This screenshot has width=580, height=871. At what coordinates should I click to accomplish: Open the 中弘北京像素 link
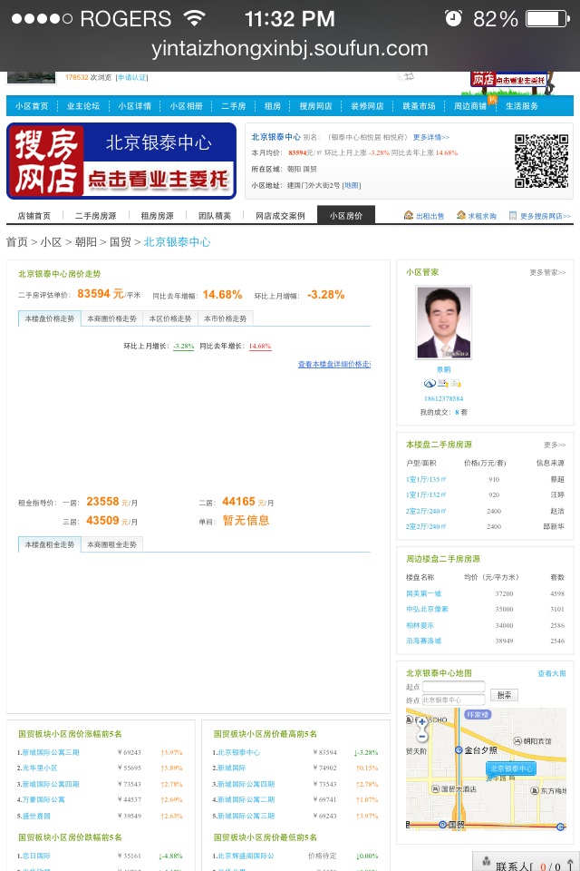point(427,610)
